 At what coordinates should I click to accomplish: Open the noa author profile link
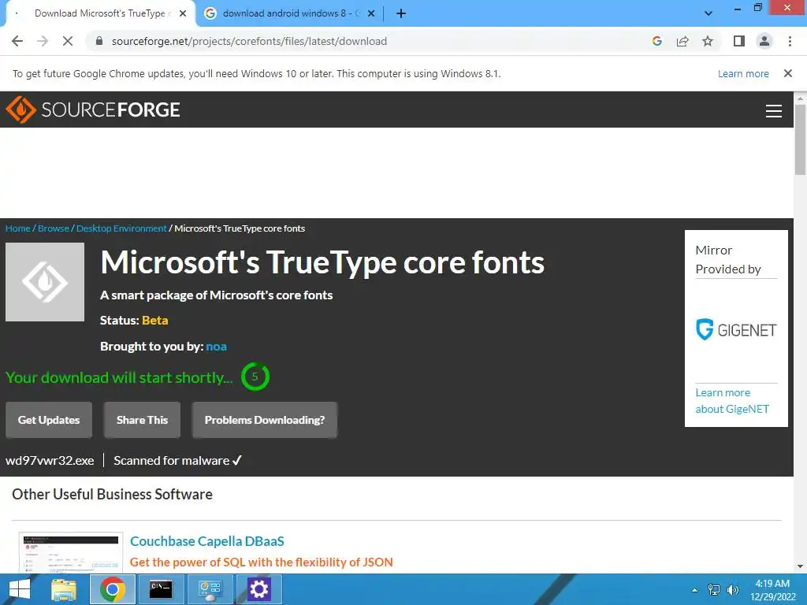tap(216, 347)
